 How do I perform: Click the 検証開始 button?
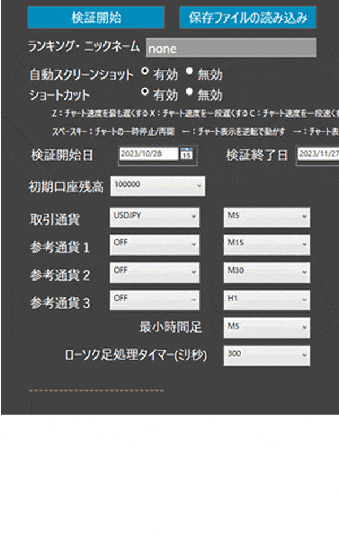[96, 18]
